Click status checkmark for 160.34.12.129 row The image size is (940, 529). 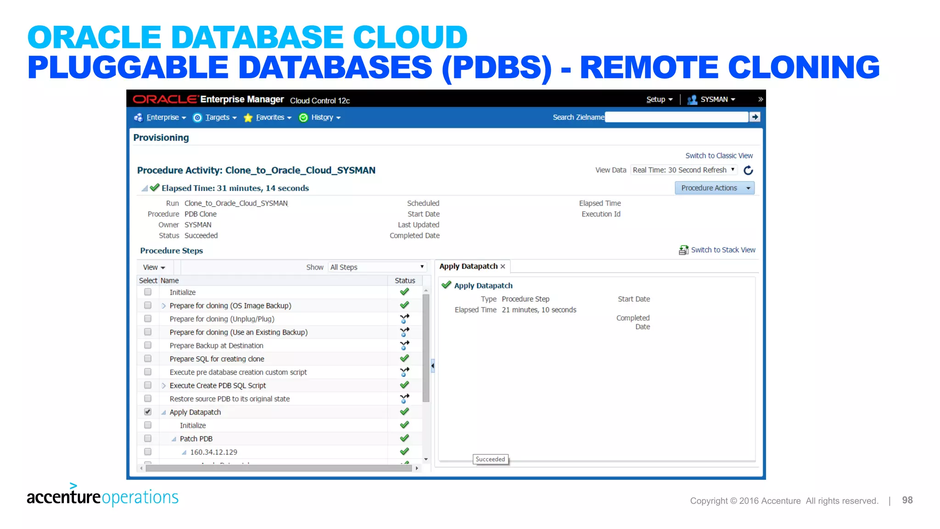(404, 452)
